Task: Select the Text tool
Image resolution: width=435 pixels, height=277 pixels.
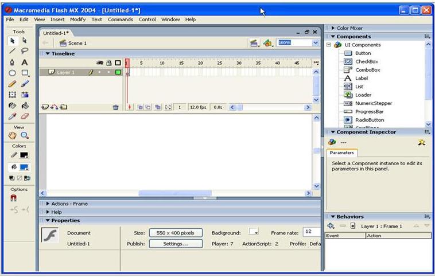Action: tap(25, 62)
